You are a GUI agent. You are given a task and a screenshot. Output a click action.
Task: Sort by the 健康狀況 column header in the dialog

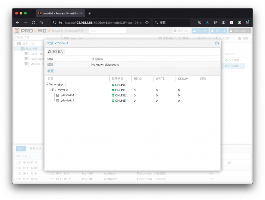click(x=121, y=79)
